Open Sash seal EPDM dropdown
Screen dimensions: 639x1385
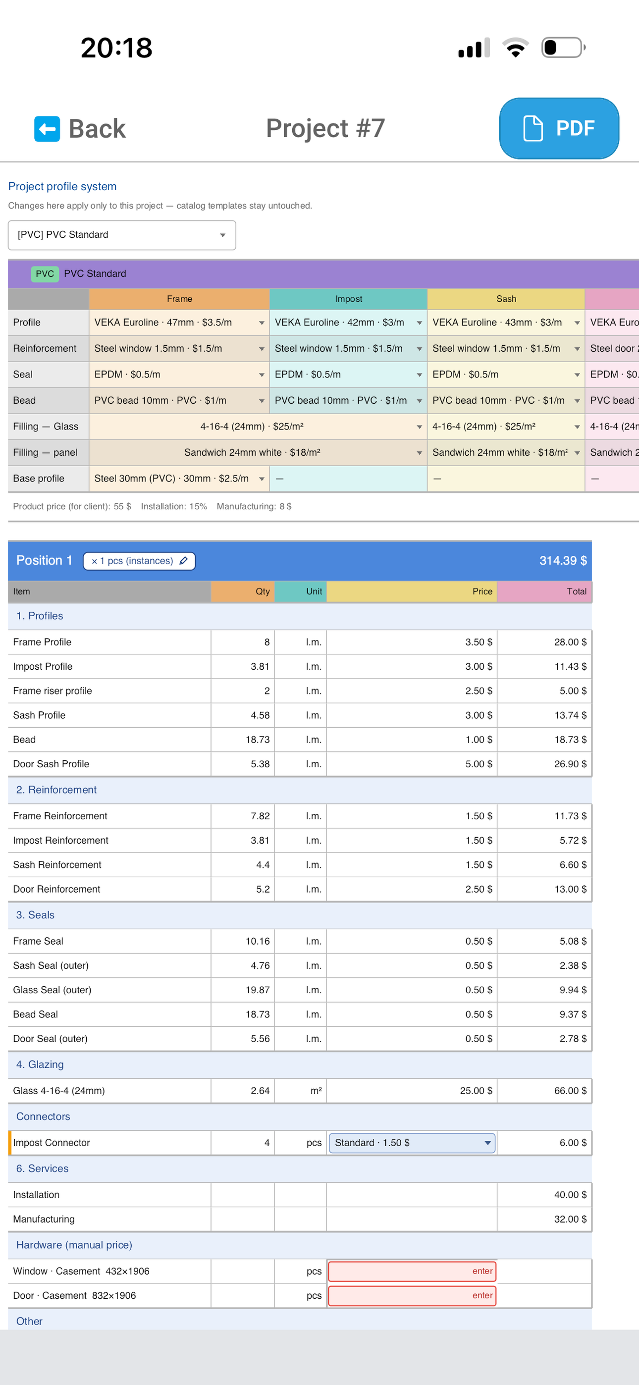point(506,375)
